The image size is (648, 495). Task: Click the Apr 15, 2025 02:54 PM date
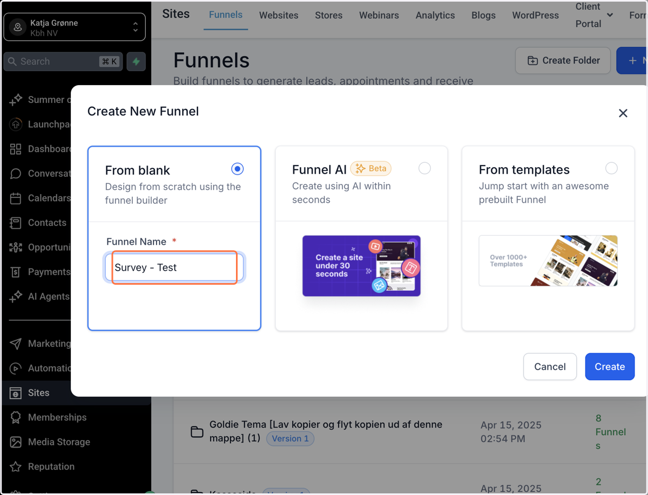(x=511, y=432)
